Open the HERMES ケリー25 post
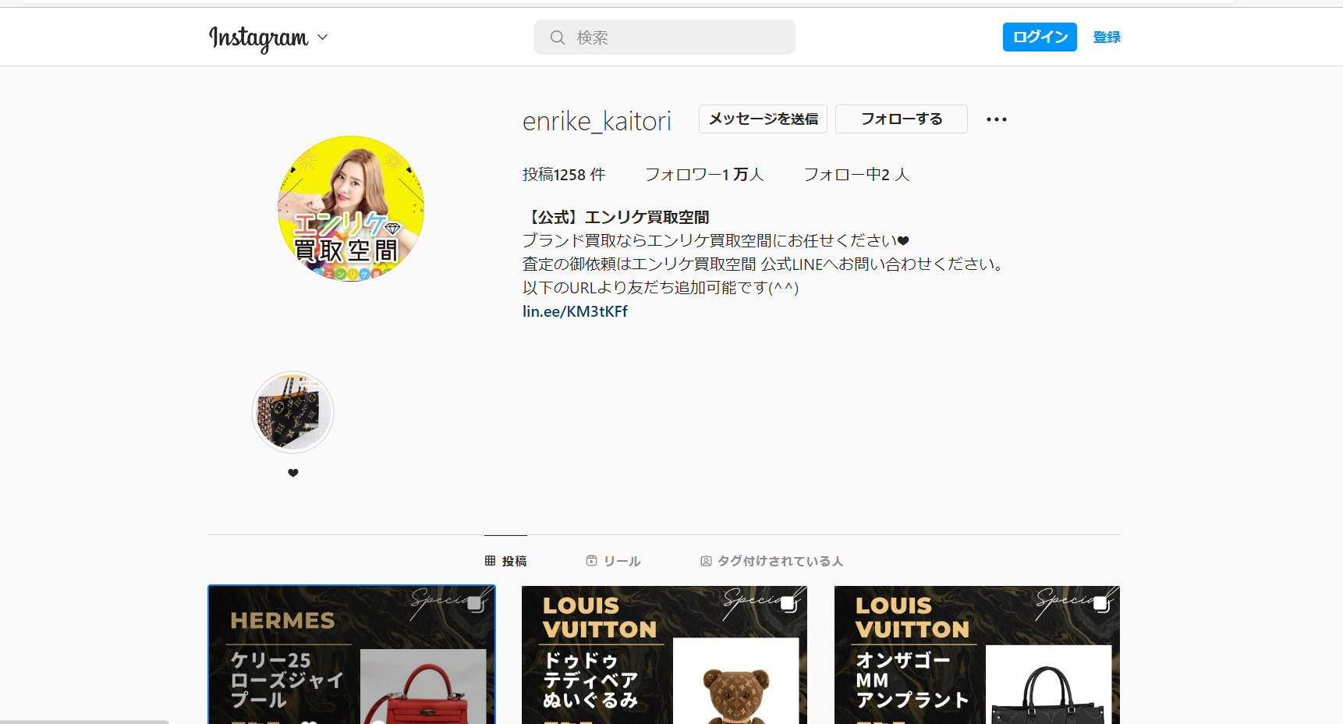Image resolution: width=1343 pixels, height=724 pixels. [352, 655]
